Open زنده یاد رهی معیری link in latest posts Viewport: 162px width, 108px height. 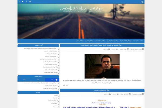coord(50,62)
